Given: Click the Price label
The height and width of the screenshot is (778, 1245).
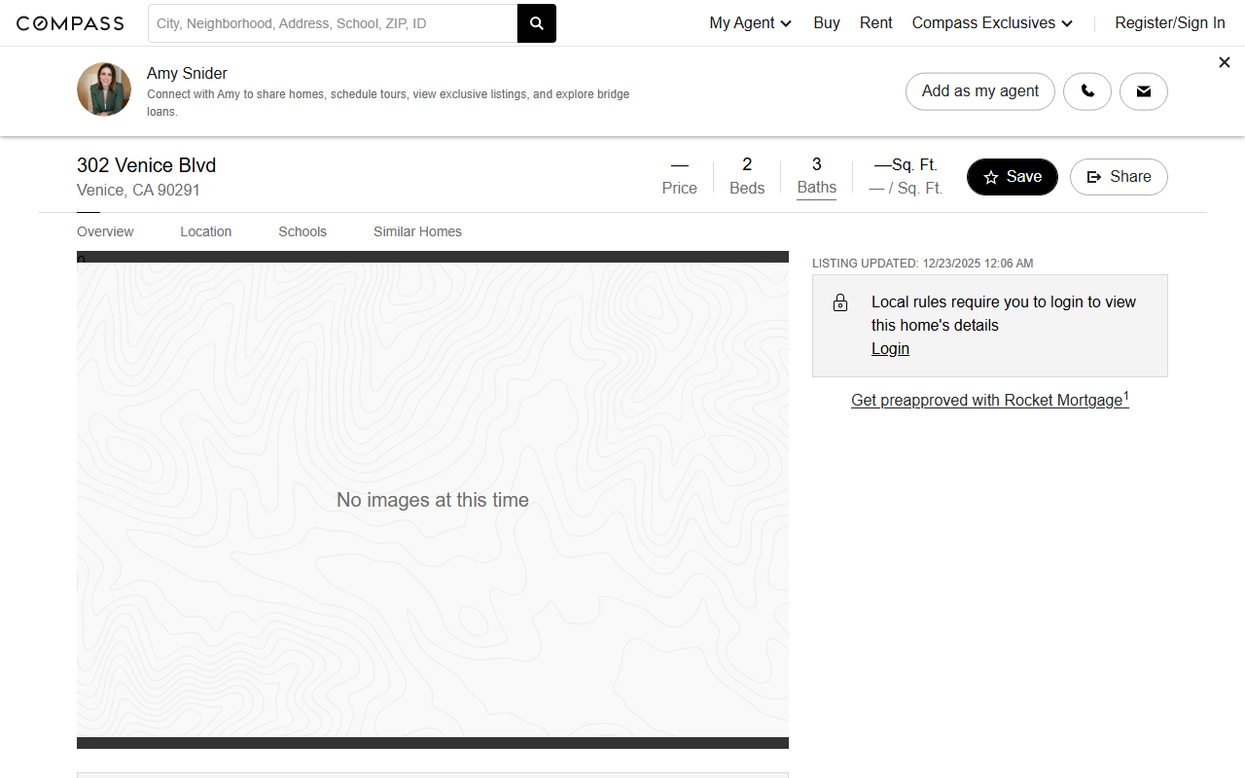Looking at the screenshot, I should pos(680,189).
